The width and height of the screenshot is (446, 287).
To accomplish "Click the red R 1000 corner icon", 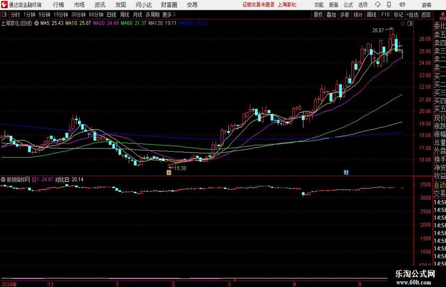I will 443,16.
